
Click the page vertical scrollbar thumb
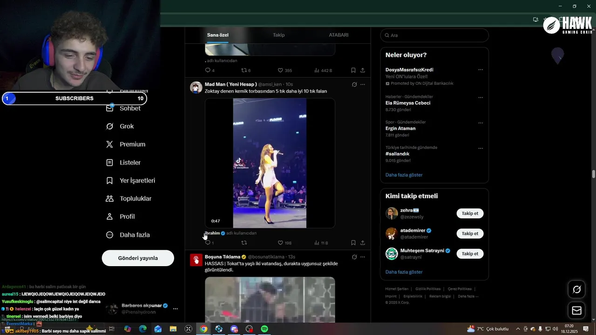pos(593,174)
